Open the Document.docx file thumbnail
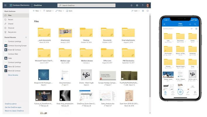 65,75
